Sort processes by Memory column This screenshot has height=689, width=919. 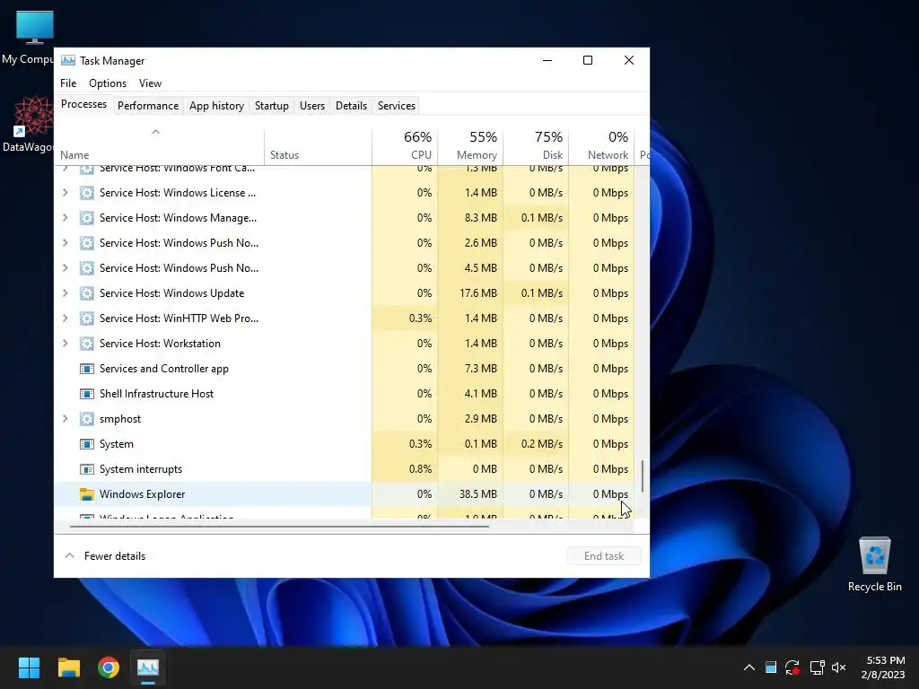coord(470,145)
